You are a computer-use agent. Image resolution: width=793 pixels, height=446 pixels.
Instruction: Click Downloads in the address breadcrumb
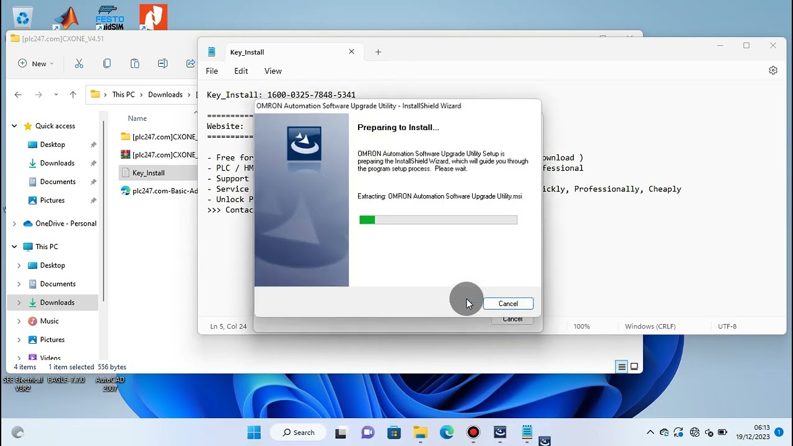(x=165, y=95)
